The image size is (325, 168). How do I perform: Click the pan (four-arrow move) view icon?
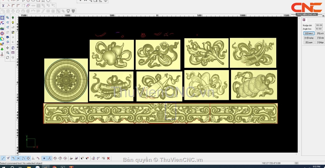click(x=8, y=48)
